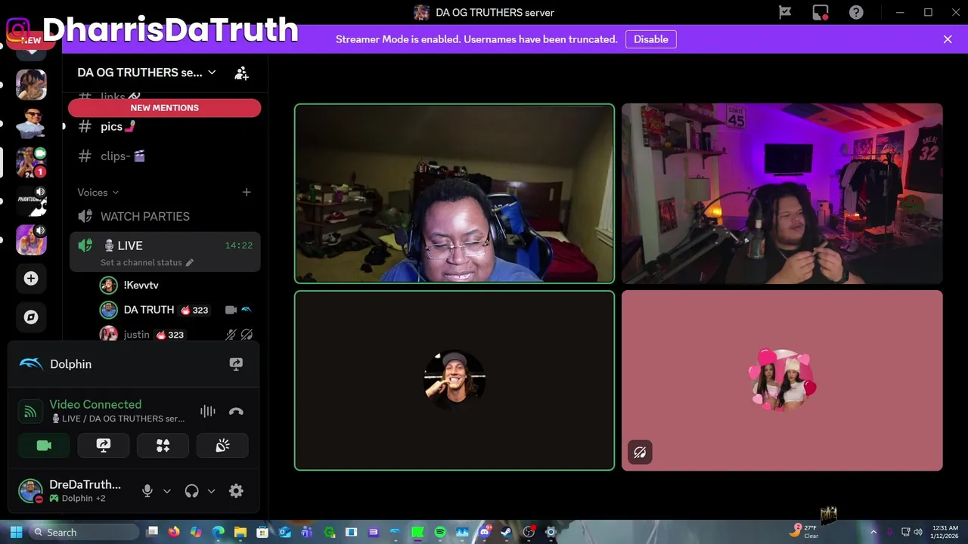Dismiss the Streamer Mode banner
968x544 pixels.
948,39
